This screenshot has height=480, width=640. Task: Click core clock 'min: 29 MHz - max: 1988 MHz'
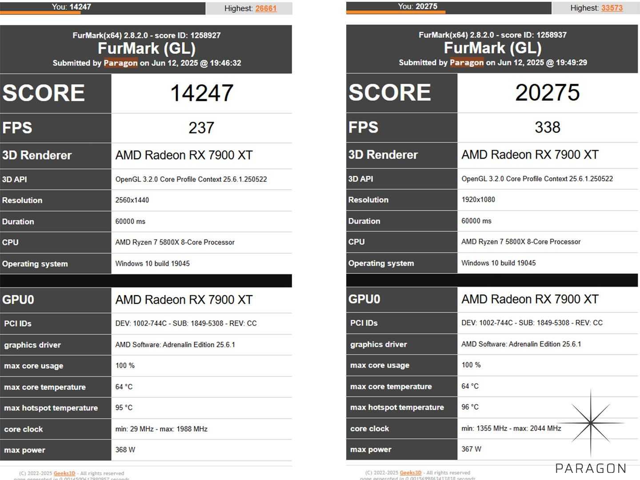pyautogui.click(x=161, y=429)
